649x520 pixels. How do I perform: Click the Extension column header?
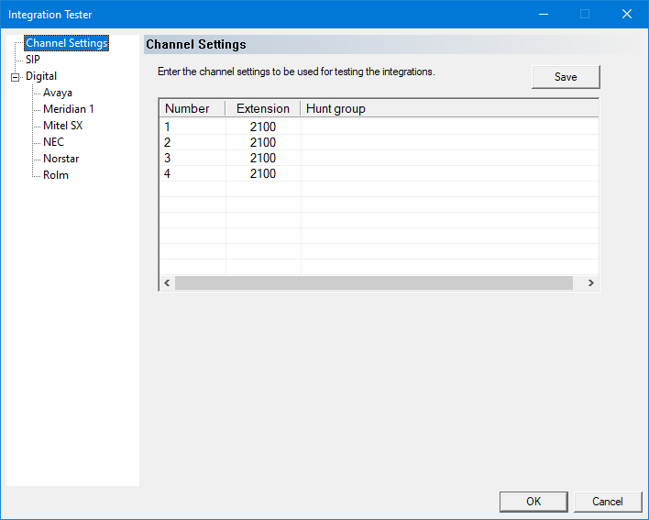(262, 109)
